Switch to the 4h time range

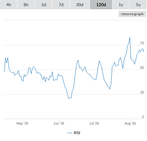[x=9, y=5]
